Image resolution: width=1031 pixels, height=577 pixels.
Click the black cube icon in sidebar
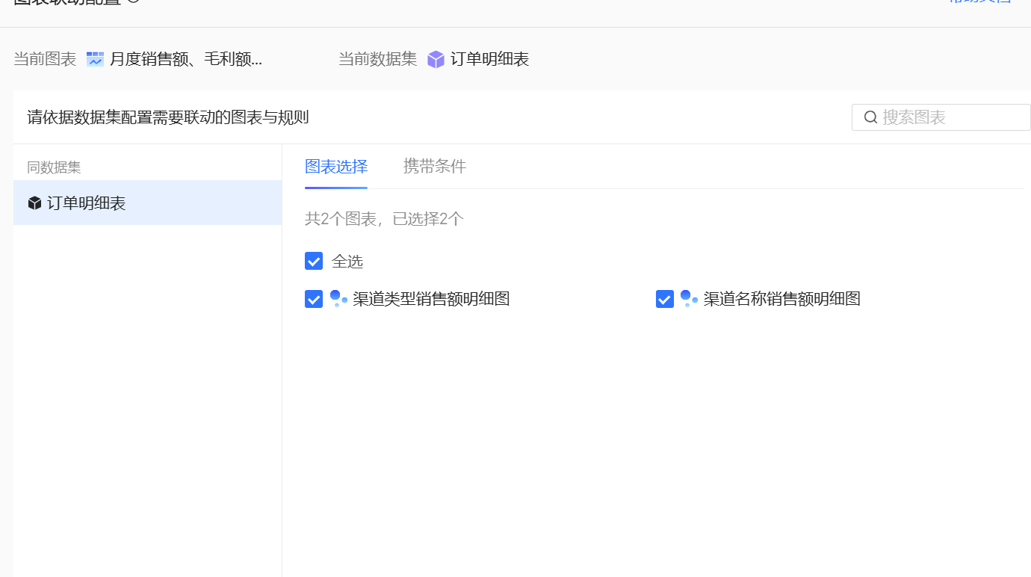34,203
